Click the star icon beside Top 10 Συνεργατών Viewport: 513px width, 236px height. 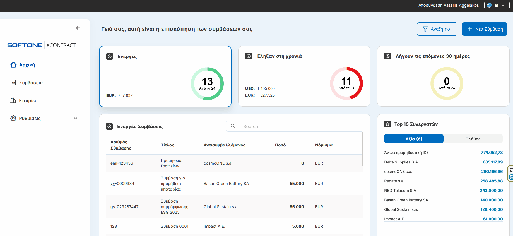pyautogui.click(x=387, y=124)
